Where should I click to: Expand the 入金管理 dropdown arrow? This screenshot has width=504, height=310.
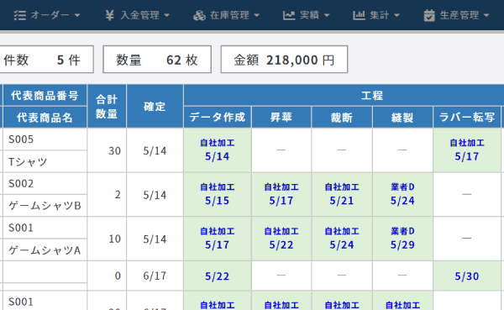[x=166, y=15]
